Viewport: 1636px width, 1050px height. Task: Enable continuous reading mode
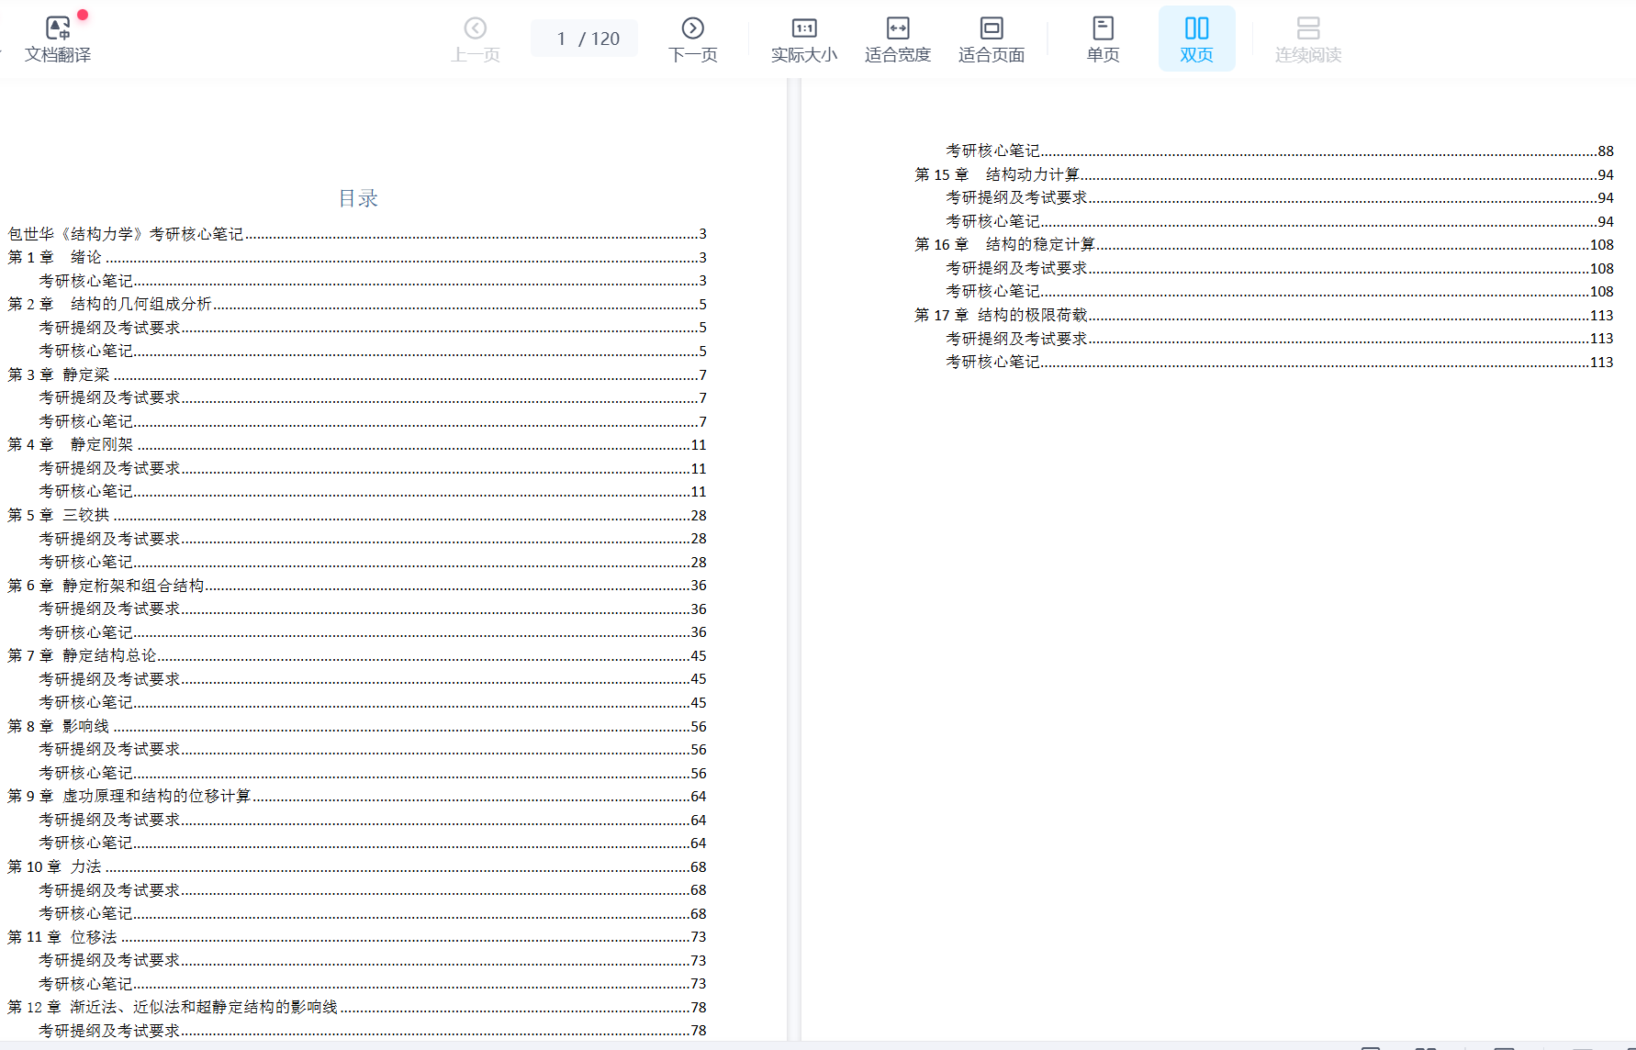pyautogui.click(x=1307, y=39)
